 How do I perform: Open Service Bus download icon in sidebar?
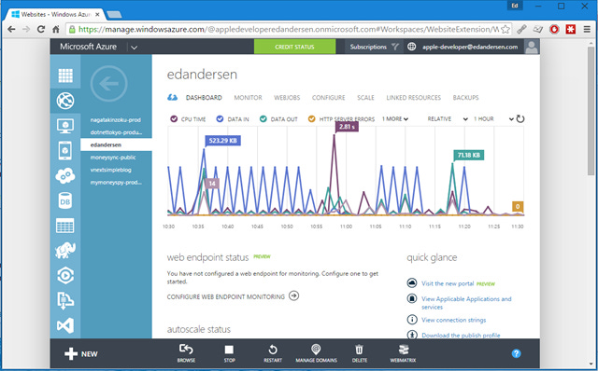click(65, 300)
